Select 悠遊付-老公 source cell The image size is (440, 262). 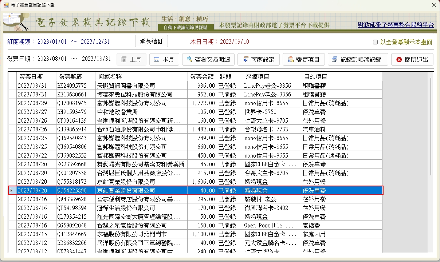[272, 199]
